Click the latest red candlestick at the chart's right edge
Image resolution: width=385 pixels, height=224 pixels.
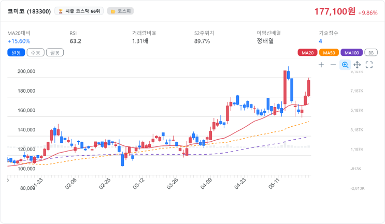point(309,88)
